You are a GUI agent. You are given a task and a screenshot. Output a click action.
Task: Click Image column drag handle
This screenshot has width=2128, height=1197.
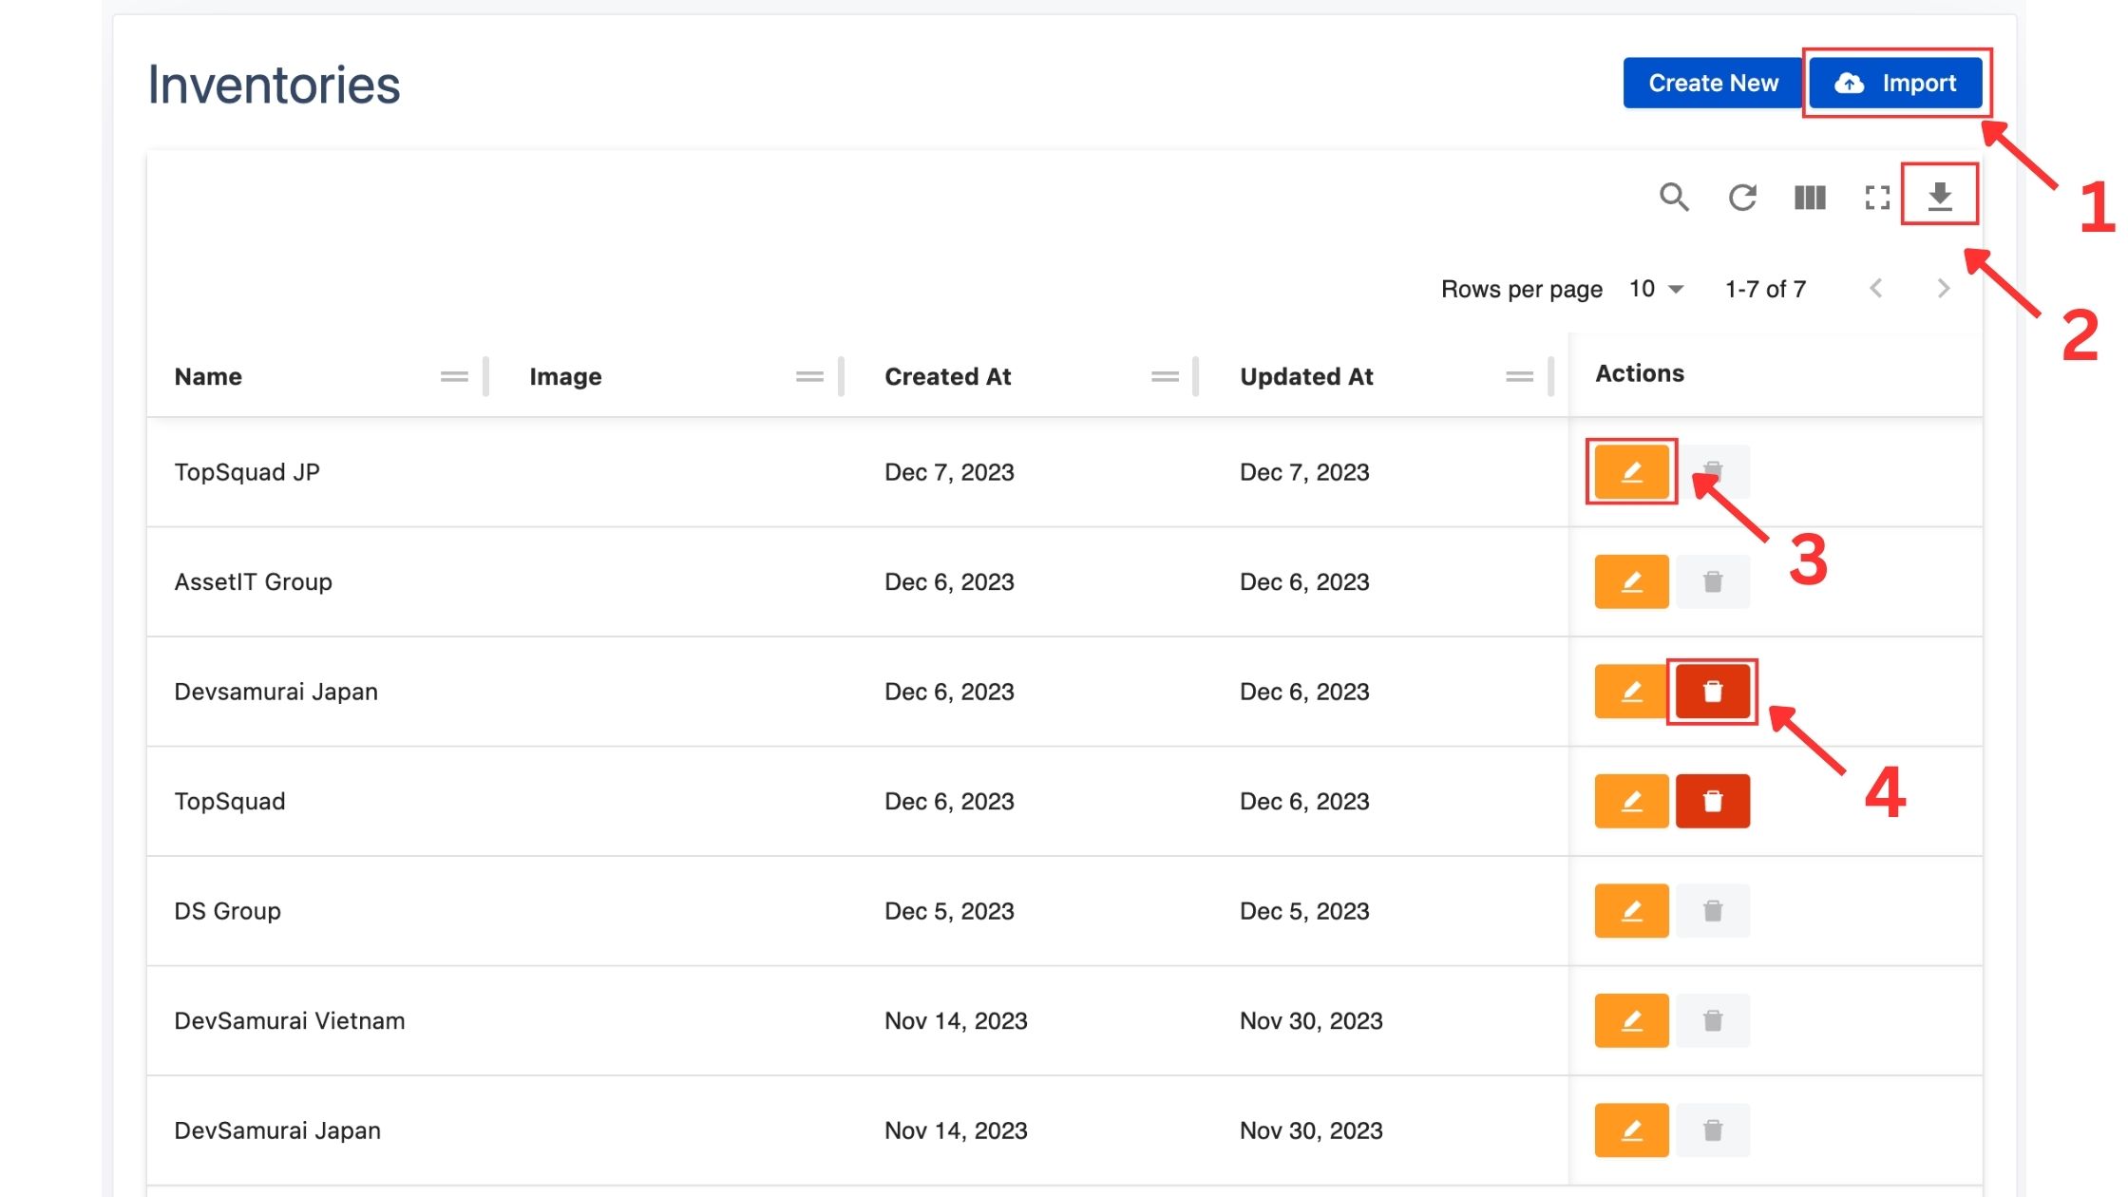(x=809, y=376)
